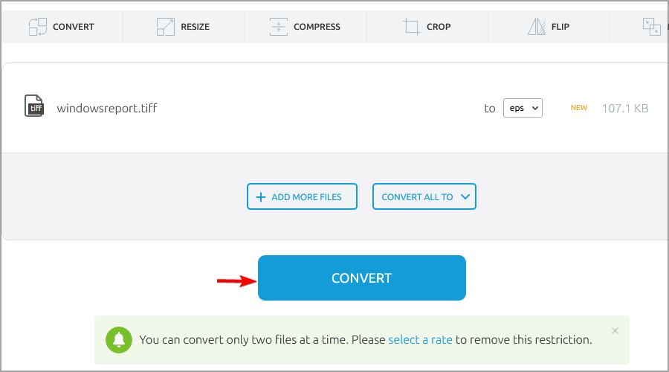Viewport: 669px width, 372px height.
Task: Dismiss the two-file limit notification
Action: point(615,330)
